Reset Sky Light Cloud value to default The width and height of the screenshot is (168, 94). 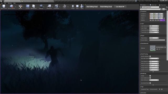[x=160, y=58]
